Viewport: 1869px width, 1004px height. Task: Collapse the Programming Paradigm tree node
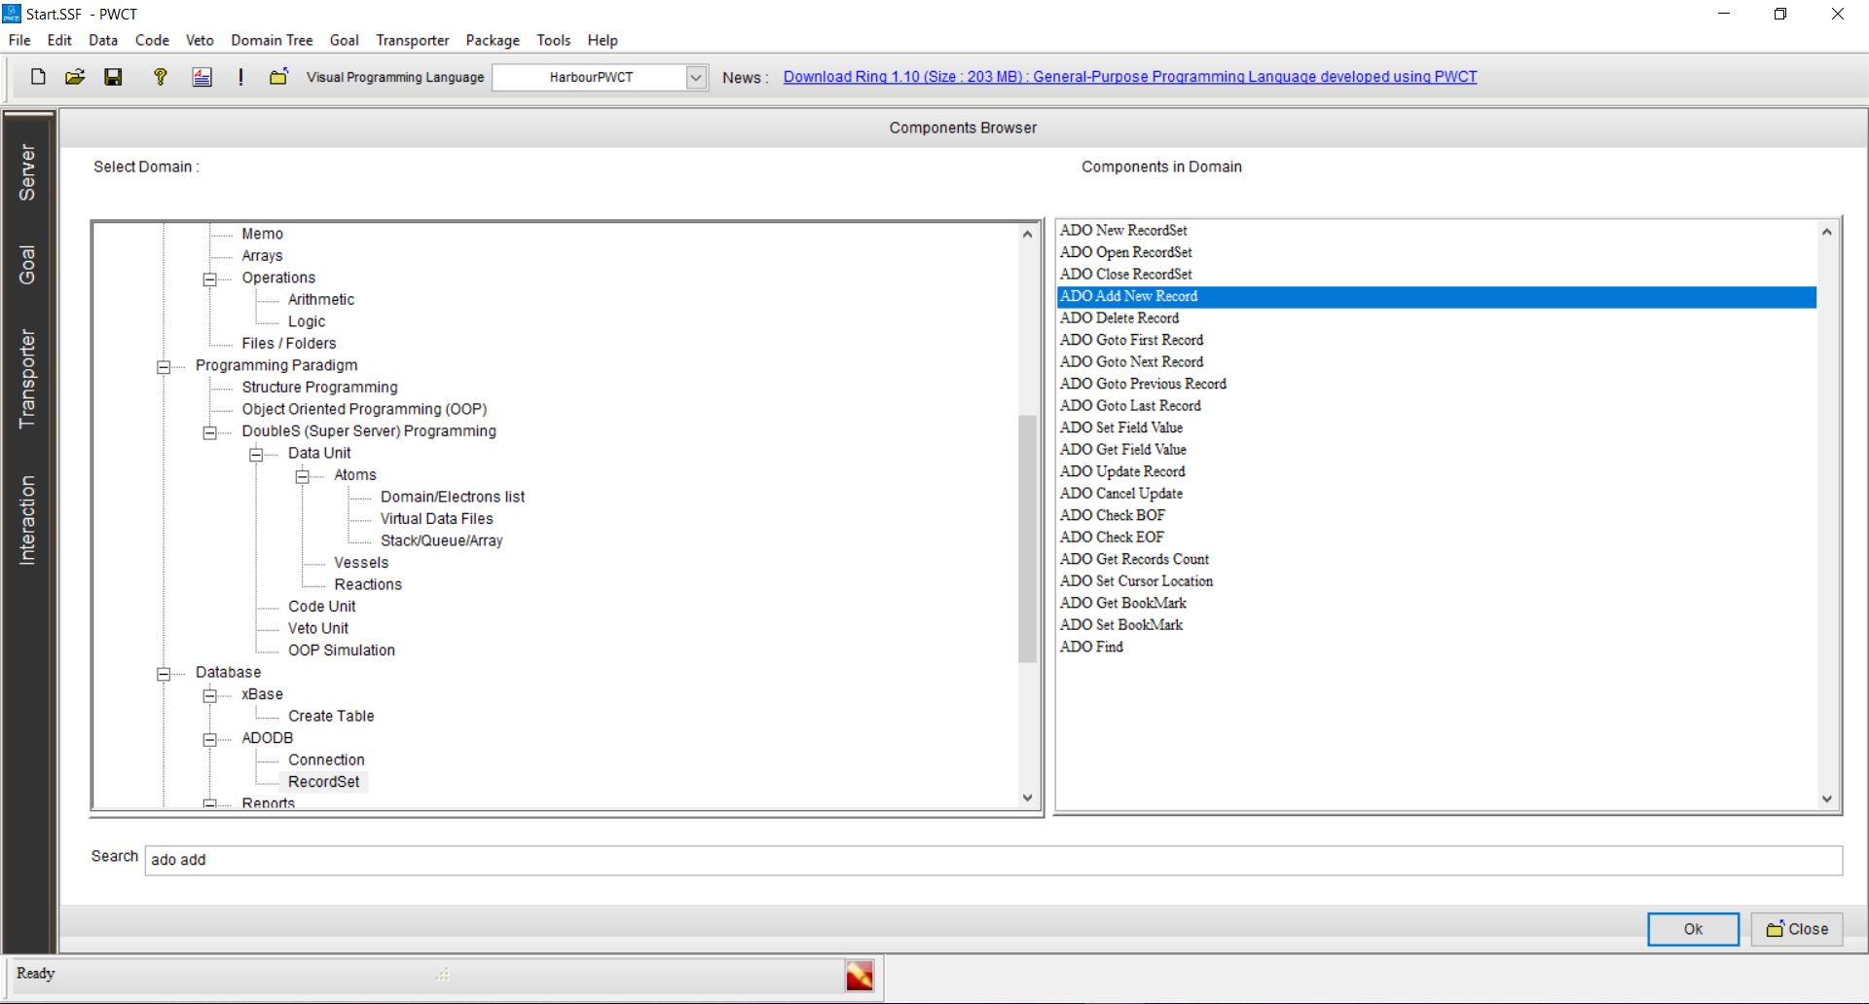coord(164,367)
